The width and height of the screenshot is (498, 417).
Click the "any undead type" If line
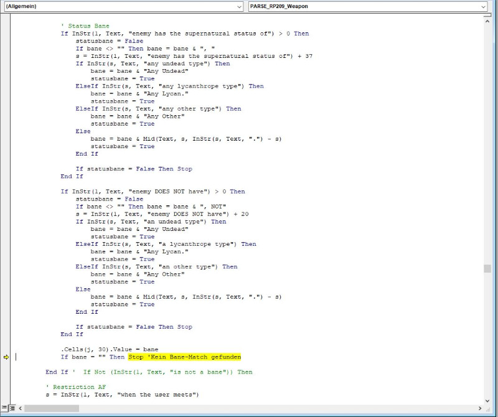click(x=153, y=63)
